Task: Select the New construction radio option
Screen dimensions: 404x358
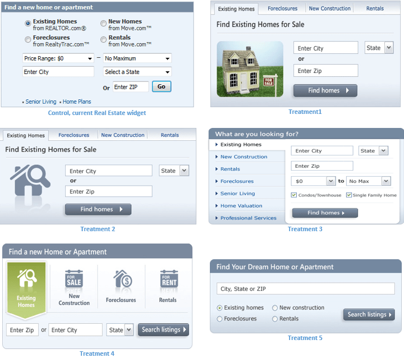Action: coord(275,308)
